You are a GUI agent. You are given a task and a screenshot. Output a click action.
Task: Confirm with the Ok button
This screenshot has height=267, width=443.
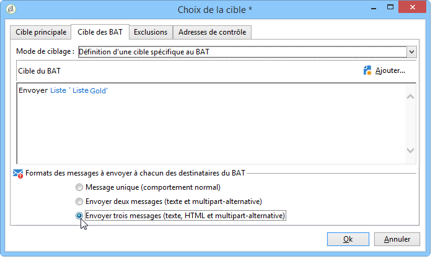pos(348,239)
